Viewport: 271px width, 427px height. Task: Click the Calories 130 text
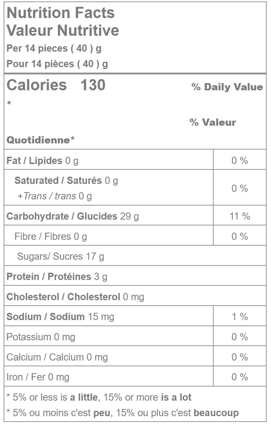[x=56, y=85]
